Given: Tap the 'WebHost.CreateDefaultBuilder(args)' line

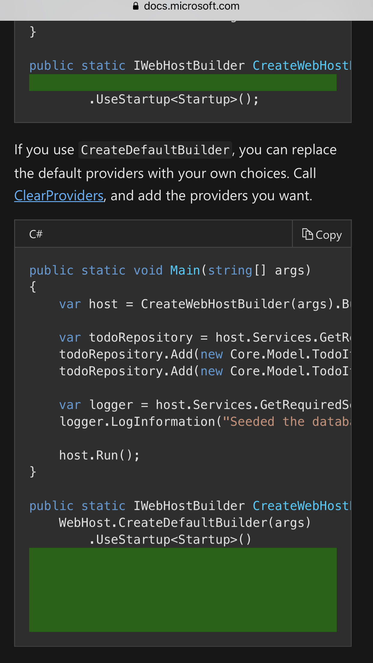Looking at the screenshot, I should click(185, 523).
